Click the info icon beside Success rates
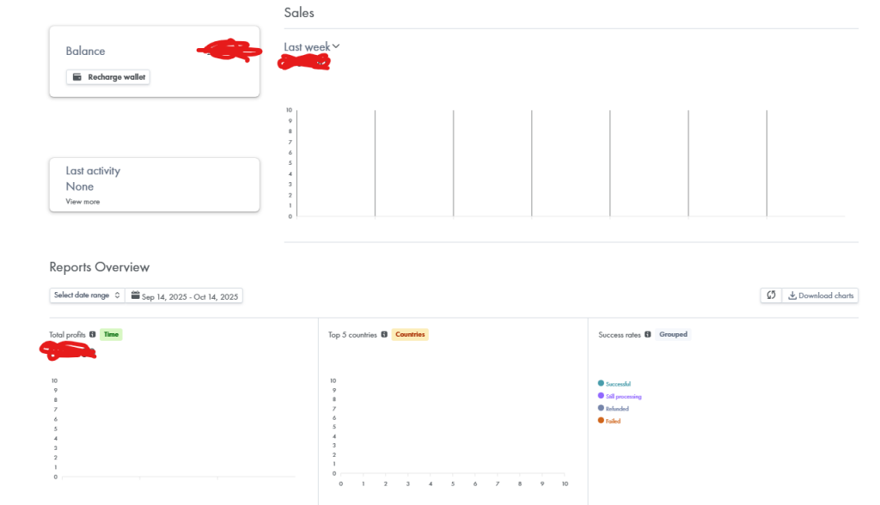Screen dimensions: 880x505 click(x=647, y=335)
